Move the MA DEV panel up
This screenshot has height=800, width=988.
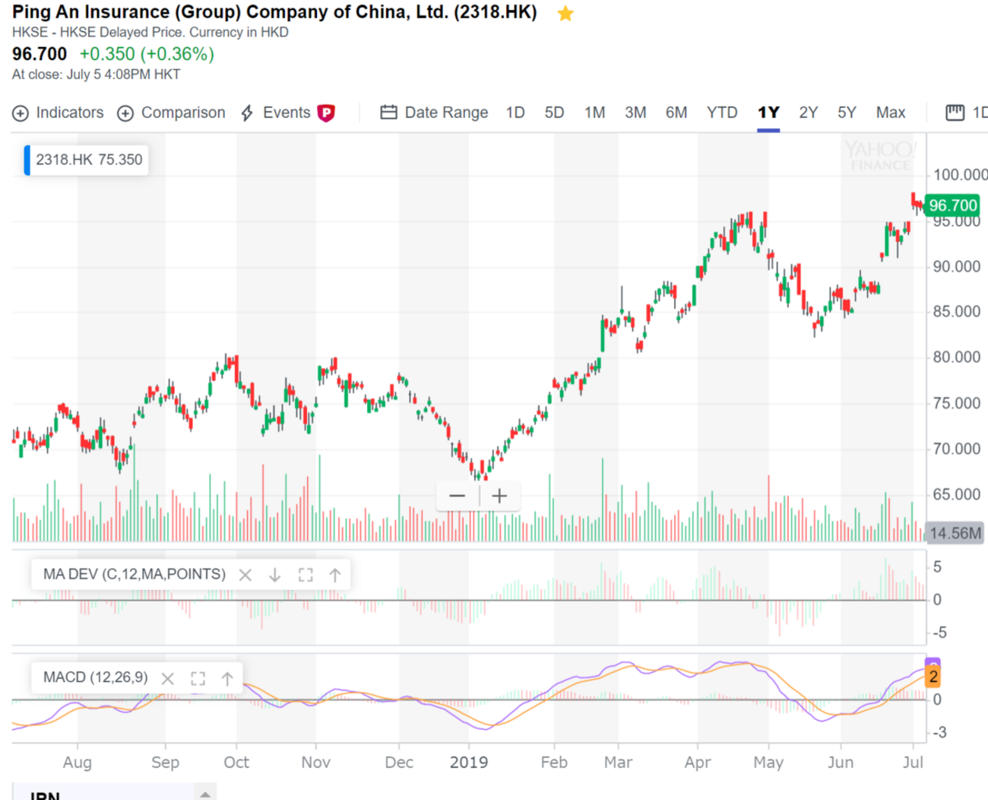(335, 575)
